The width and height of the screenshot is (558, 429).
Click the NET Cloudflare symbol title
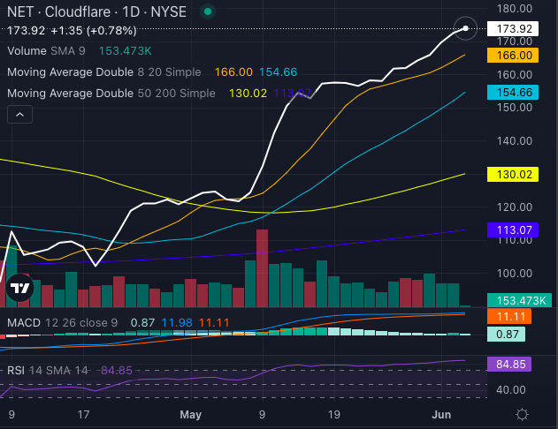point(96,12)
